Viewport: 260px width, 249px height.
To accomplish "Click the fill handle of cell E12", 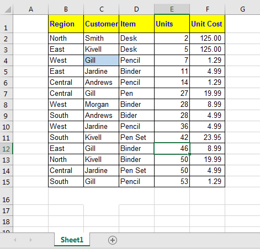I will tap(189, 154).
